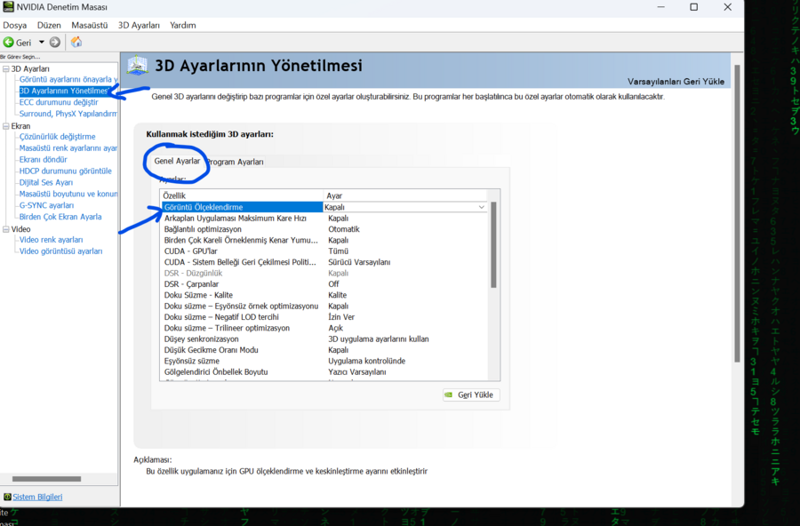Open Masaüstü boyutunu ve konumunu page
The image size is (800, 526).
(68, 194)
